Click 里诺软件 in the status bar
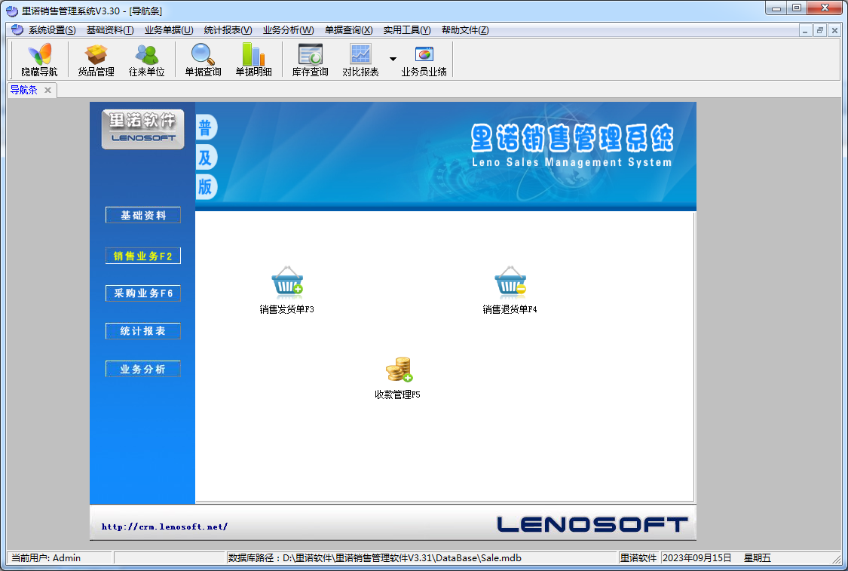Screen dimensions: 848x571 click(x=638, y=557)
